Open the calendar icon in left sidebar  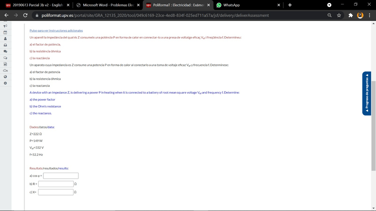pyautogui.click(x=5, y=32)
